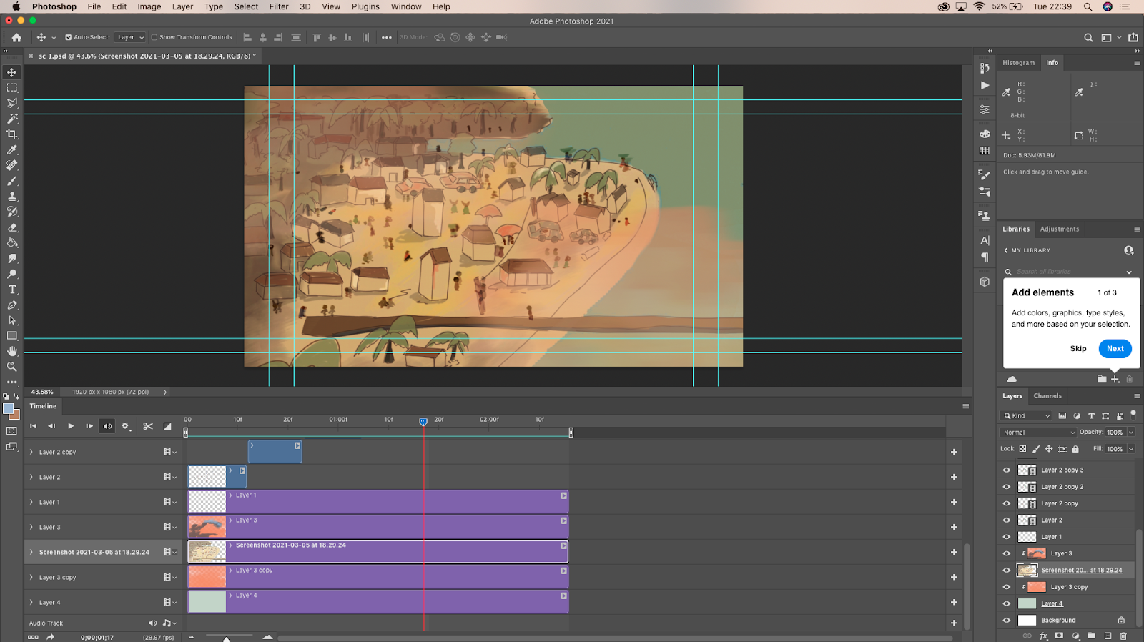Hide Layer 2 copy 3 visibility eye
Viewport: 1144px width, 642px height.
pos(1007,470)
